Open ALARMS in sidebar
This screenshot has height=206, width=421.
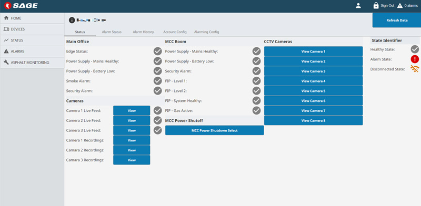point(32,51)
